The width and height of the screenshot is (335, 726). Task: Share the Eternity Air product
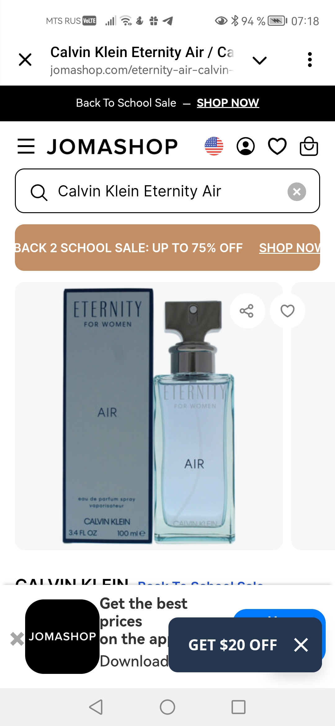247,311
